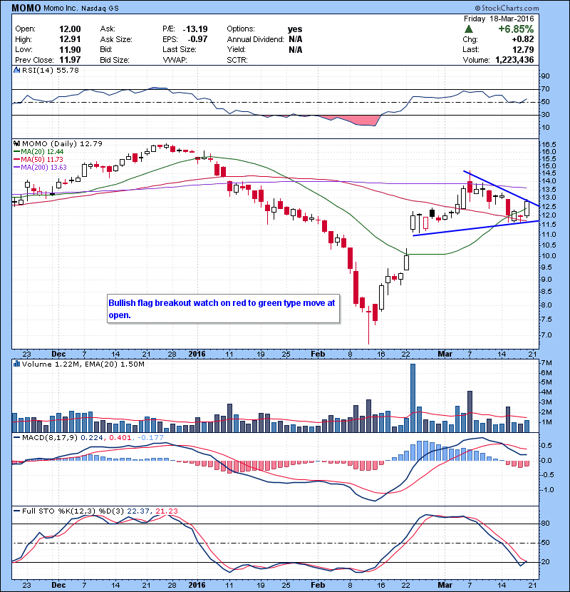Click the Chg value '+0.82'
570x592 pixels.
tap(523, 39)
